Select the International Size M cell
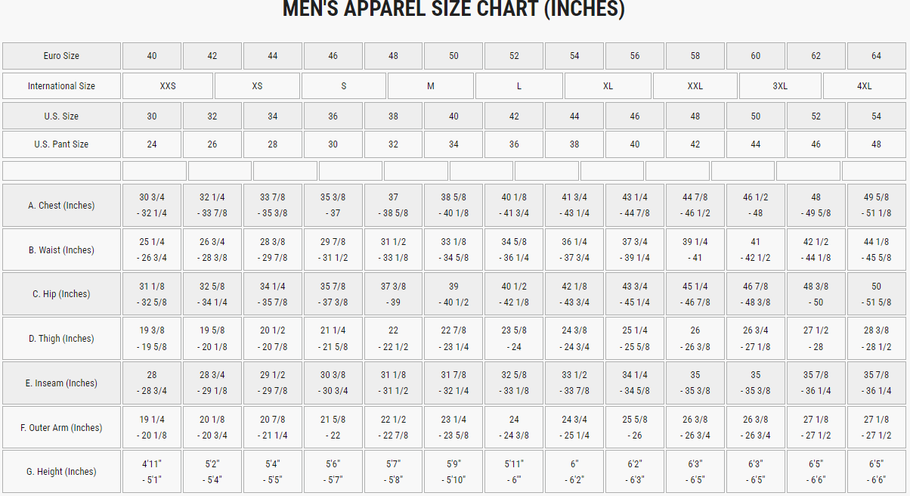This screenshot has height=496, width=910. (x=431, y=86)
